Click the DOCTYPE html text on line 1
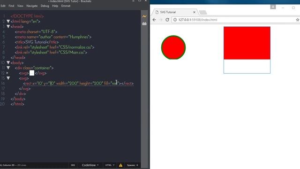Image resolution: width=300 pixels, height=169 pixels. tap(27, 16)
